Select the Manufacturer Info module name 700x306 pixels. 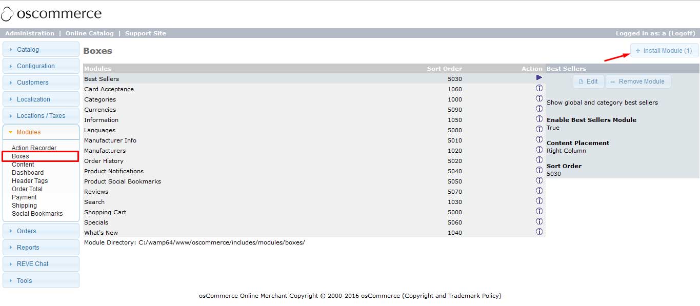(x=110, y=140)
